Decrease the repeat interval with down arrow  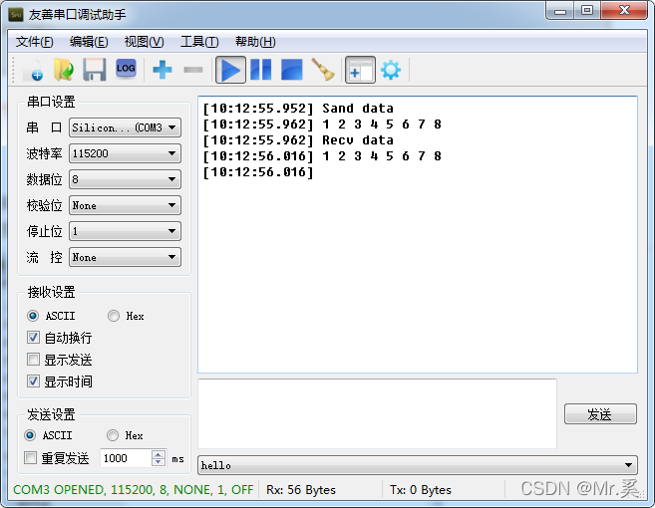(158, 462)
